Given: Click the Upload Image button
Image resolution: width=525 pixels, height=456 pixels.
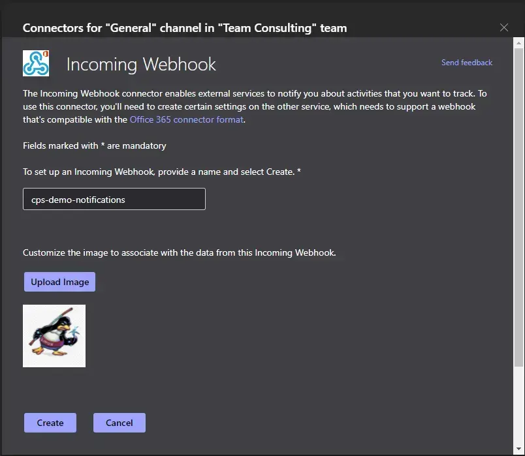Looking at the screenshot, I should [x=59, y=282].
